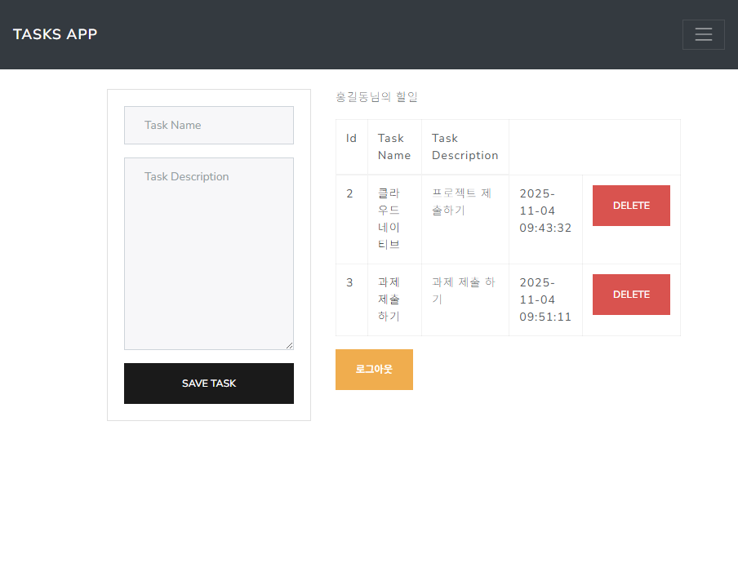
Task: Focus the Task Name input field
Action: coord(208,125)
